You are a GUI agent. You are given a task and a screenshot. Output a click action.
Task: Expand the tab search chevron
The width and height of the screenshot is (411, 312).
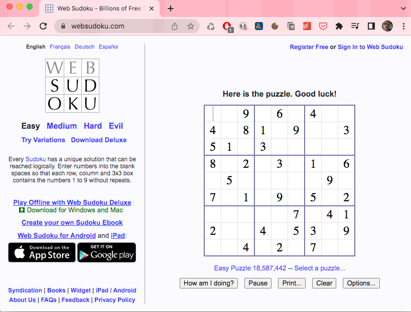click(x=403, y=9)
